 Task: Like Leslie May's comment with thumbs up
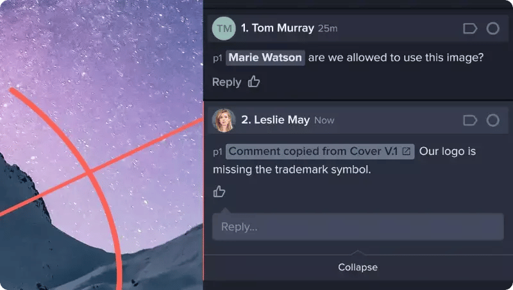point(219,191)
